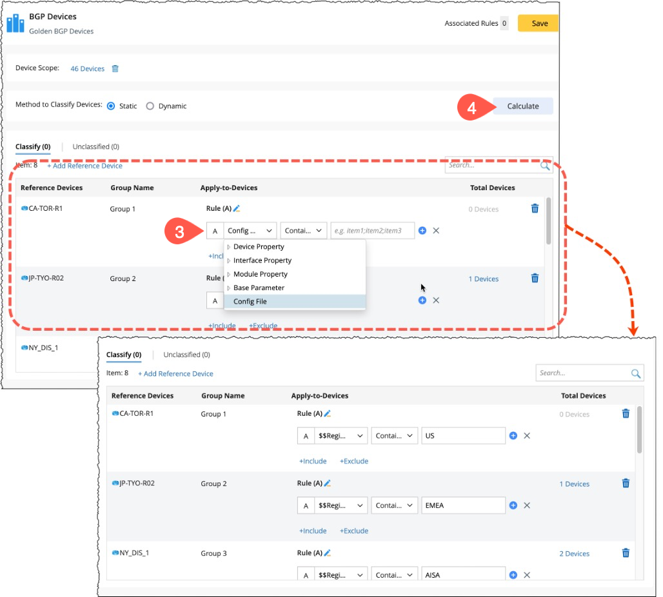Select the Static classify method
The width and height of the screenshot is (663, 597).
click(x=111, y=106)
